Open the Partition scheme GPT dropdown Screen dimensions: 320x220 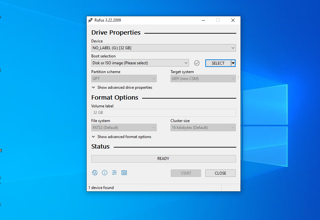pos(124,79)
